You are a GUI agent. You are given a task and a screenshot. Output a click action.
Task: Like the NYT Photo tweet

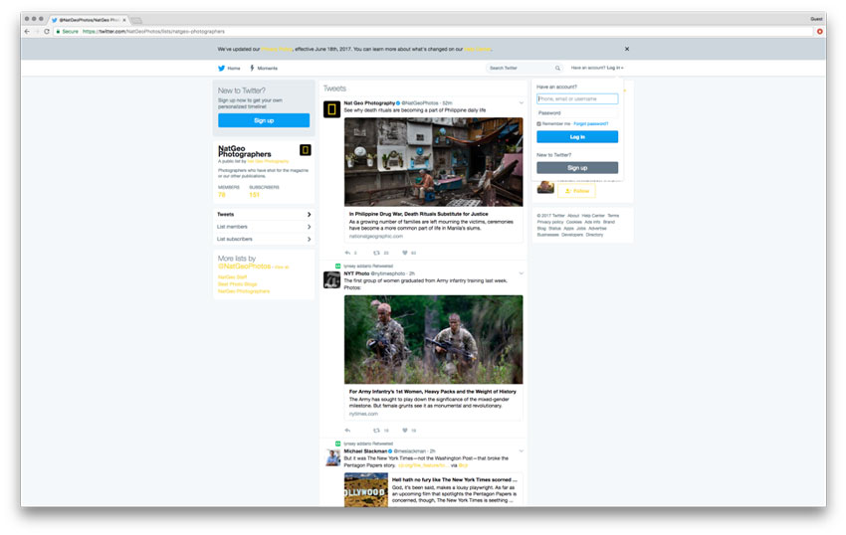[x=405, y=431]
